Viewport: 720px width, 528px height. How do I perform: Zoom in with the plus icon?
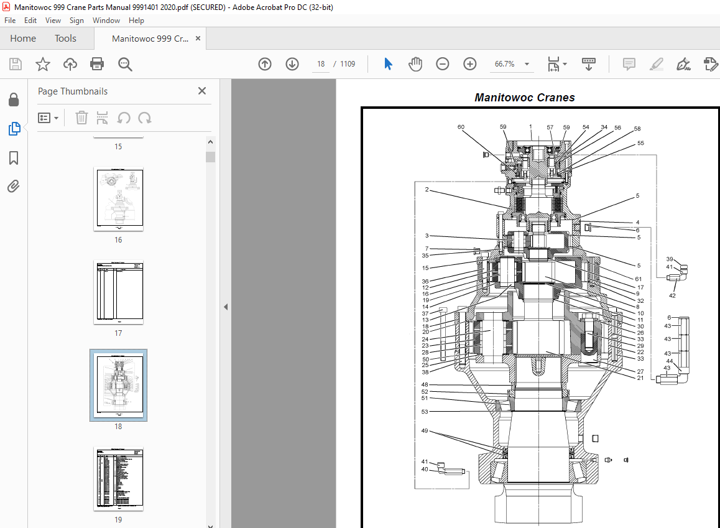click(x=470, y=64)
